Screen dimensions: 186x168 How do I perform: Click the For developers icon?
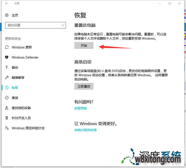[7, 118]
